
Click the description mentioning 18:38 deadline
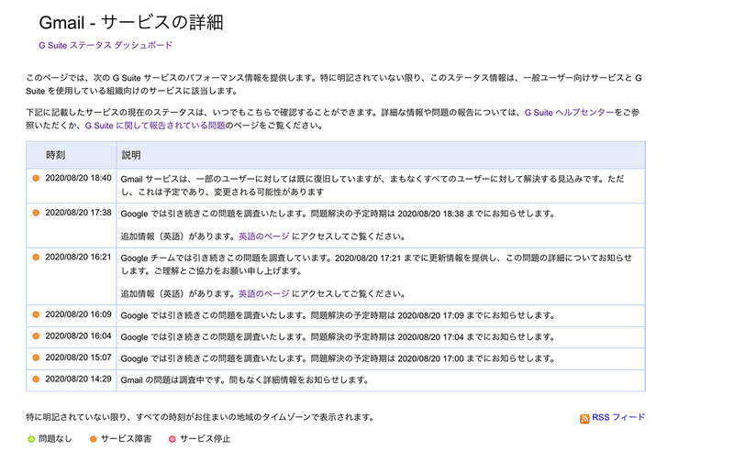pyautogui.click(x=338, y=214)
